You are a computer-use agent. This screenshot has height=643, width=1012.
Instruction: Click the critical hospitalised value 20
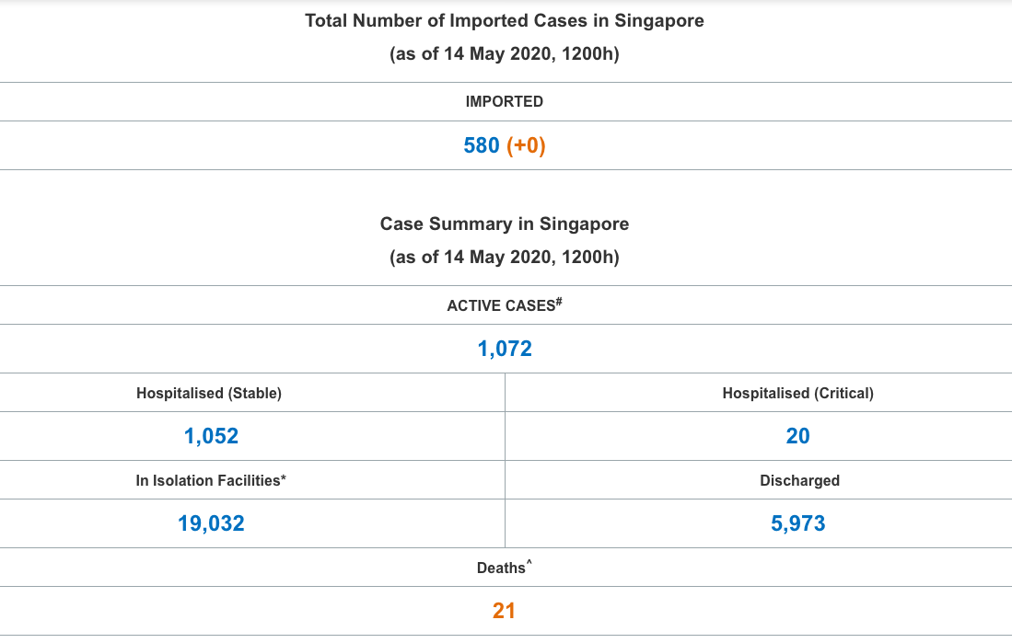click(797, 436)
